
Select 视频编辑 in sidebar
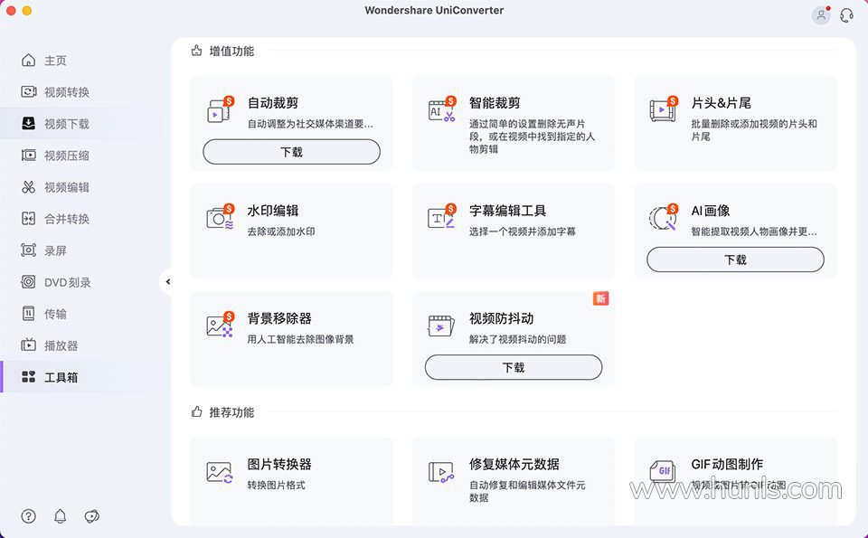pos(67,187)
